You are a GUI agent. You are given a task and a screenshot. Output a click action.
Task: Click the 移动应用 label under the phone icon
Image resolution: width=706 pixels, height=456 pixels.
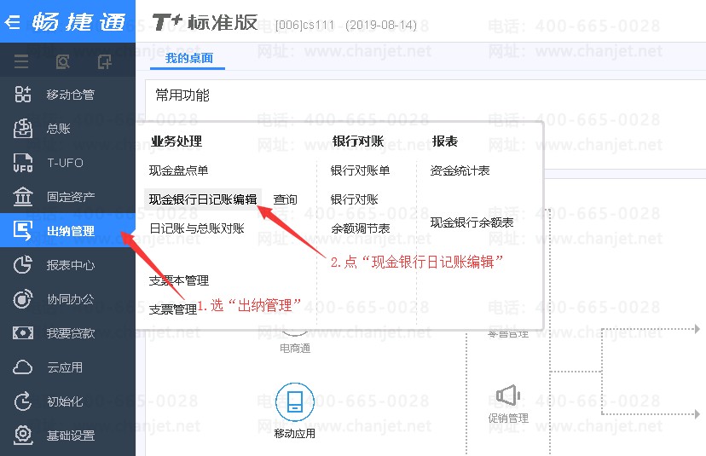pos(294,434)
